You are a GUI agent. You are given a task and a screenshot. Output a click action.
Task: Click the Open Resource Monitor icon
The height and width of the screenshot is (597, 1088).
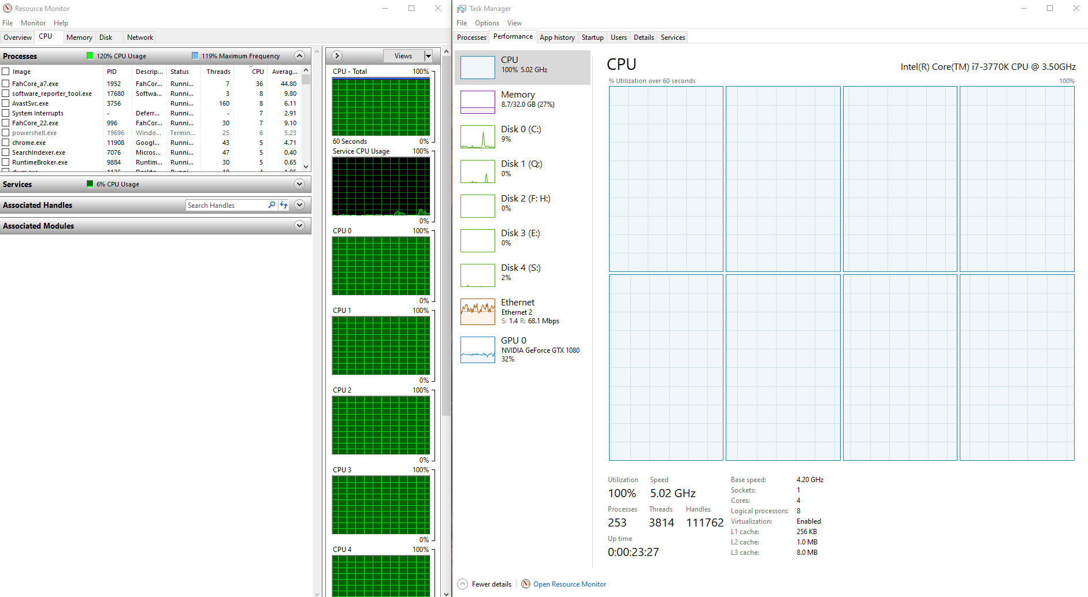pos(526,584)
